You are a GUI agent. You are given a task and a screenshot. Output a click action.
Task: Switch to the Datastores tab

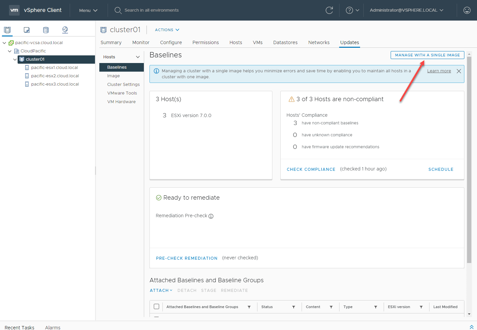(x=285, y=42)
